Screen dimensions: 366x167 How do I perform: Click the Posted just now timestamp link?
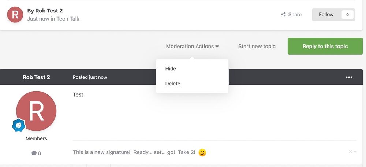tap(90, 77)
